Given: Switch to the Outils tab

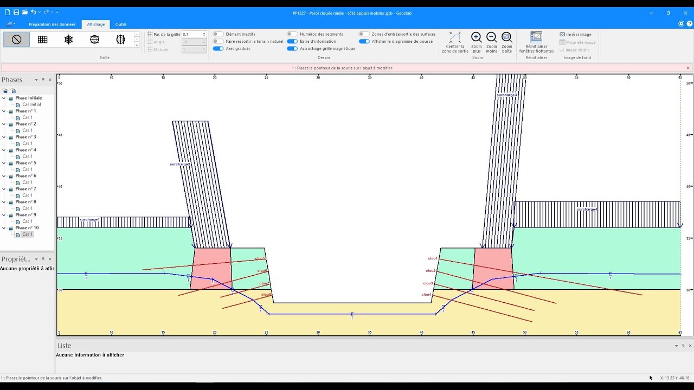Looking at the screenshot, I should (x=121, y=24).
